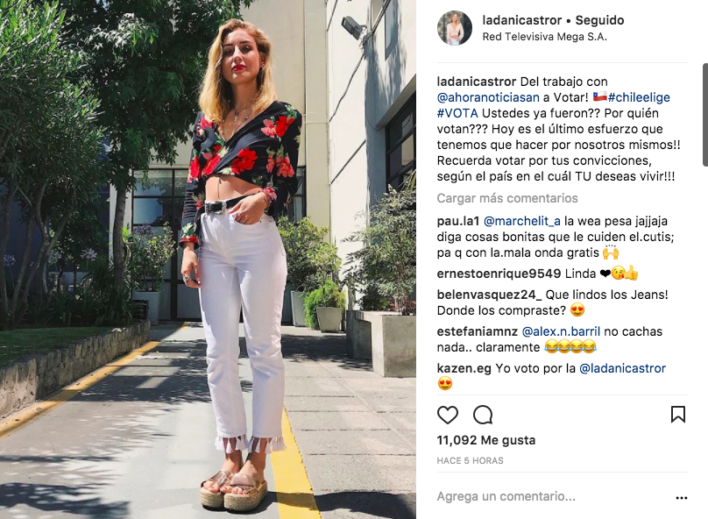Open ladanicastror profile picture avatar
The image size is (708, 519).
pyautogui.click(x=455, y=28)
